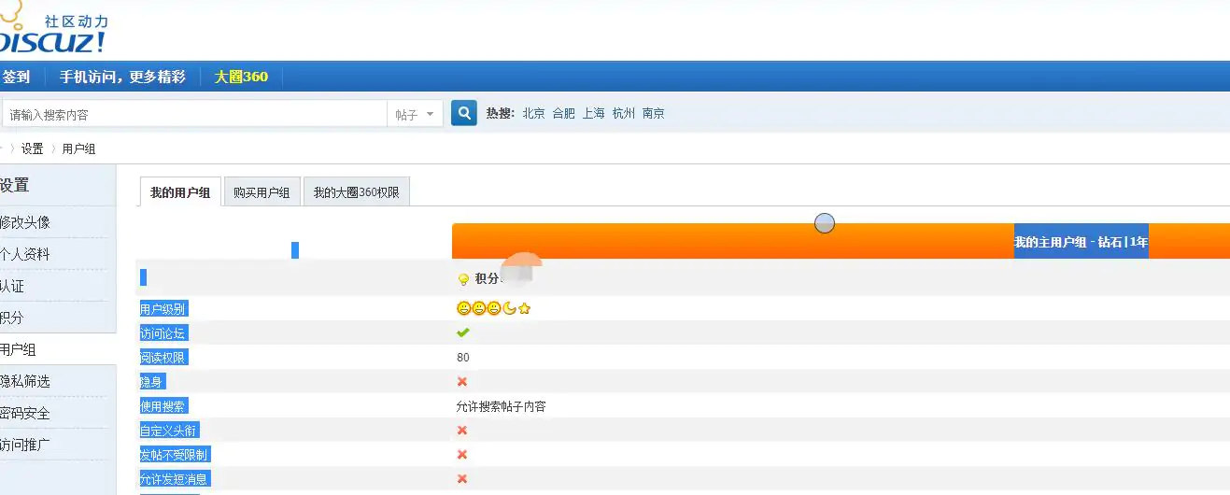Screen dimensions: 1230x495
Task: Click hot search link 合肥
Action: [564, 113]
